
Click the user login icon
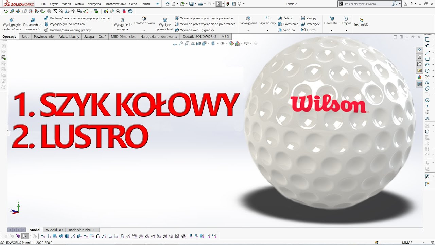pos(405,4)
